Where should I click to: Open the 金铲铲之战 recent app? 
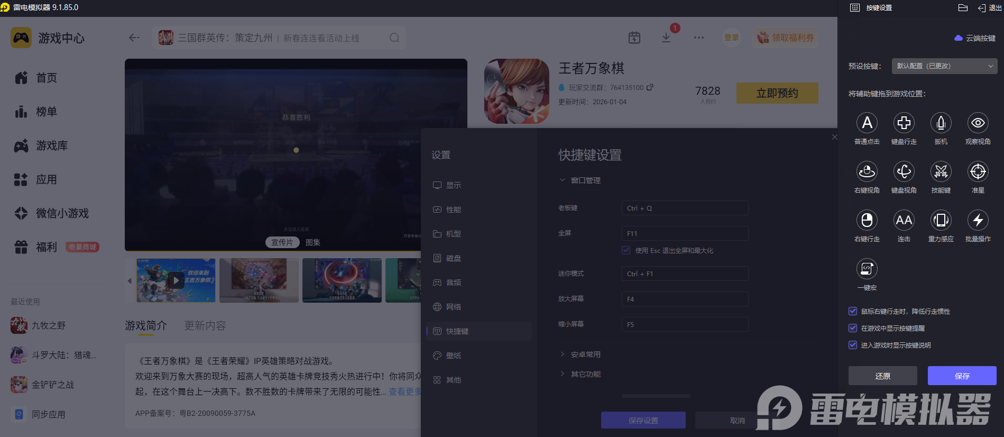pyautogui.click(x=42, y=385)
